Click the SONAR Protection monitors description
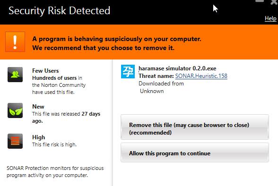Image resolution: width=278 pixels, height=186 pixels. point(55,172)
